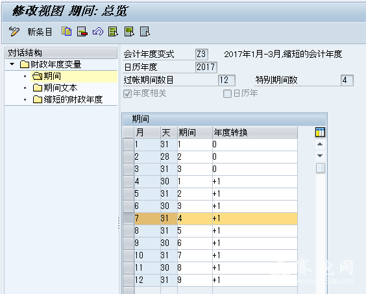The width and height of the screenshot is (366, 294).
Task: Toggle the 日历年 checkbox
Action: click(x=227, y=94)
